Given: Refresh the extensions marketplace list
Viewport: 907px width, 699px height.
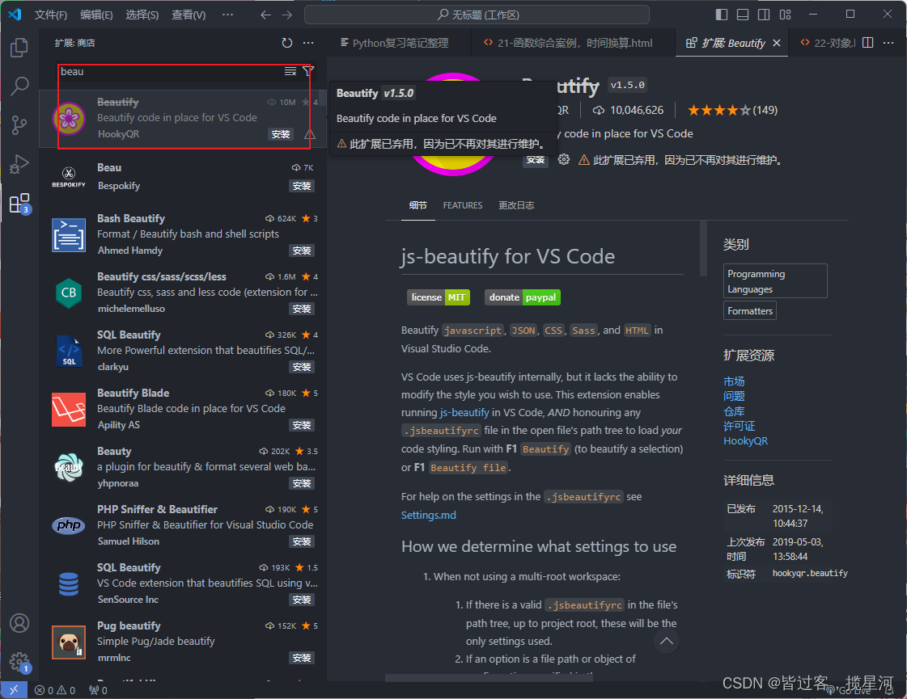Looking at the screenshot, I should 287,43.
